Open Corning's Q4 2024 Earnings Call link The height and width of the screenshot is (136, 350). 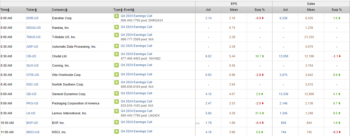coord(136,65)
